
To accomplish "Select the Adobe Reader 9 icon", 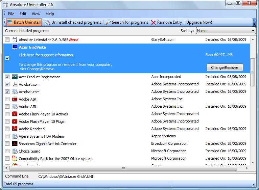I will 15,129.
